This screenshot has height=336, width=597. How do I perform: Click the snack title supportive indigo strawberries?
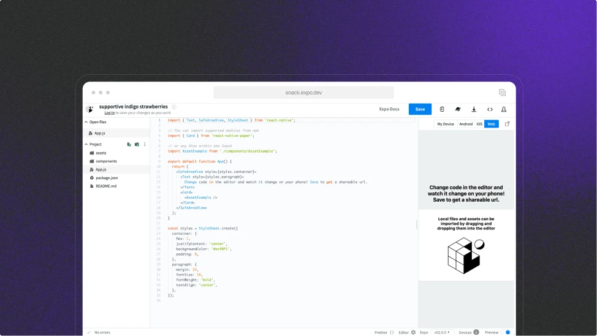tap(133, 107)
